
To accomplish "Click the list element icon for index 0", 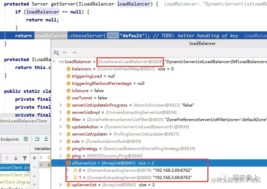I will [75, 170].
